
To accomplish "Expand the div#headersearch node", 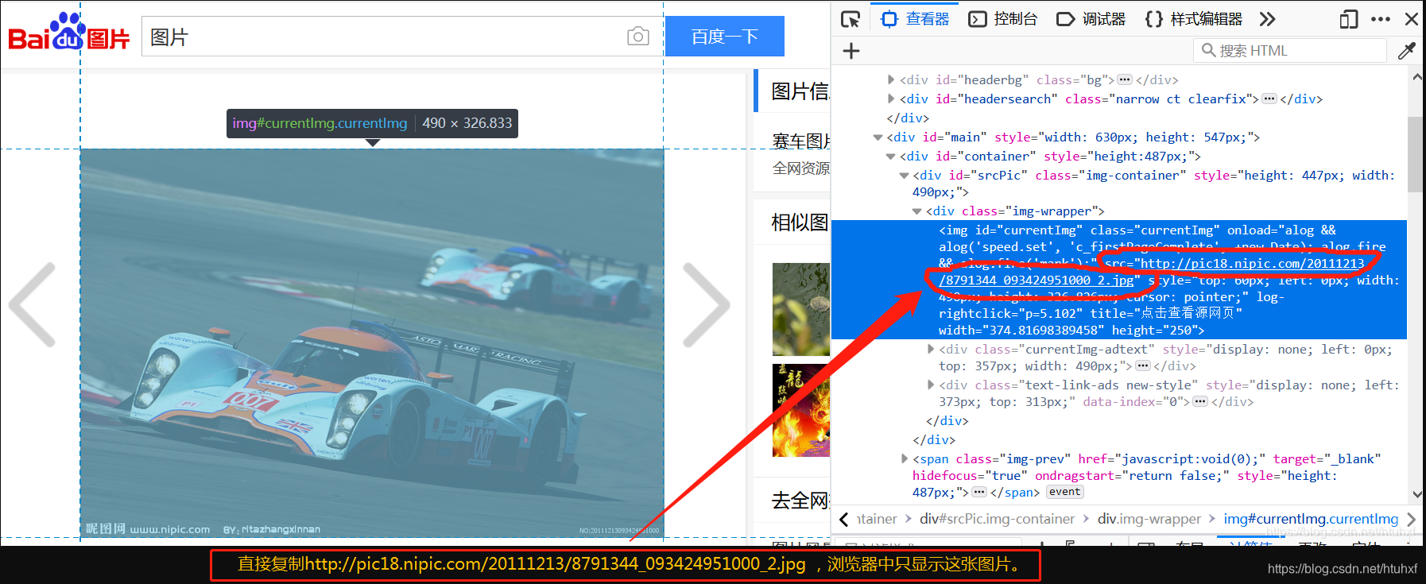I will tap(891, 99).
